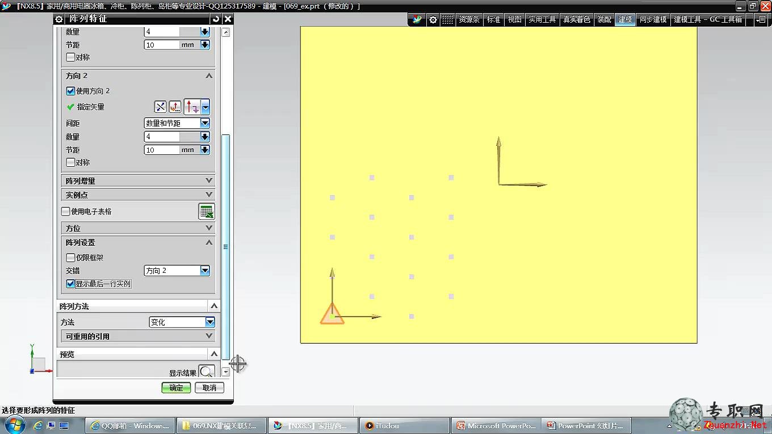The height and width of the screenshot is (434, 772).
Task: Open the 069.NX folder taskbar item
Action: coord(221,425)
